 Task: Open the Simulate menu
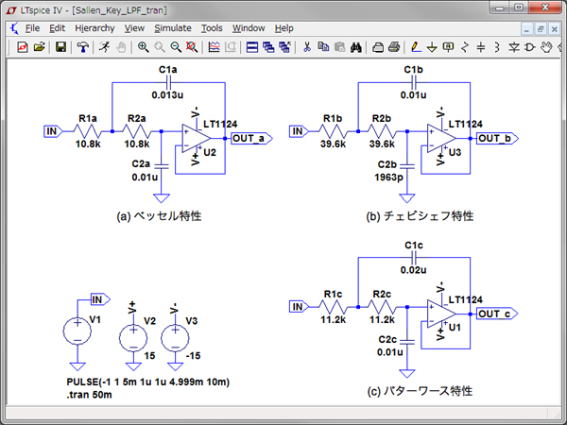point(173,28)
